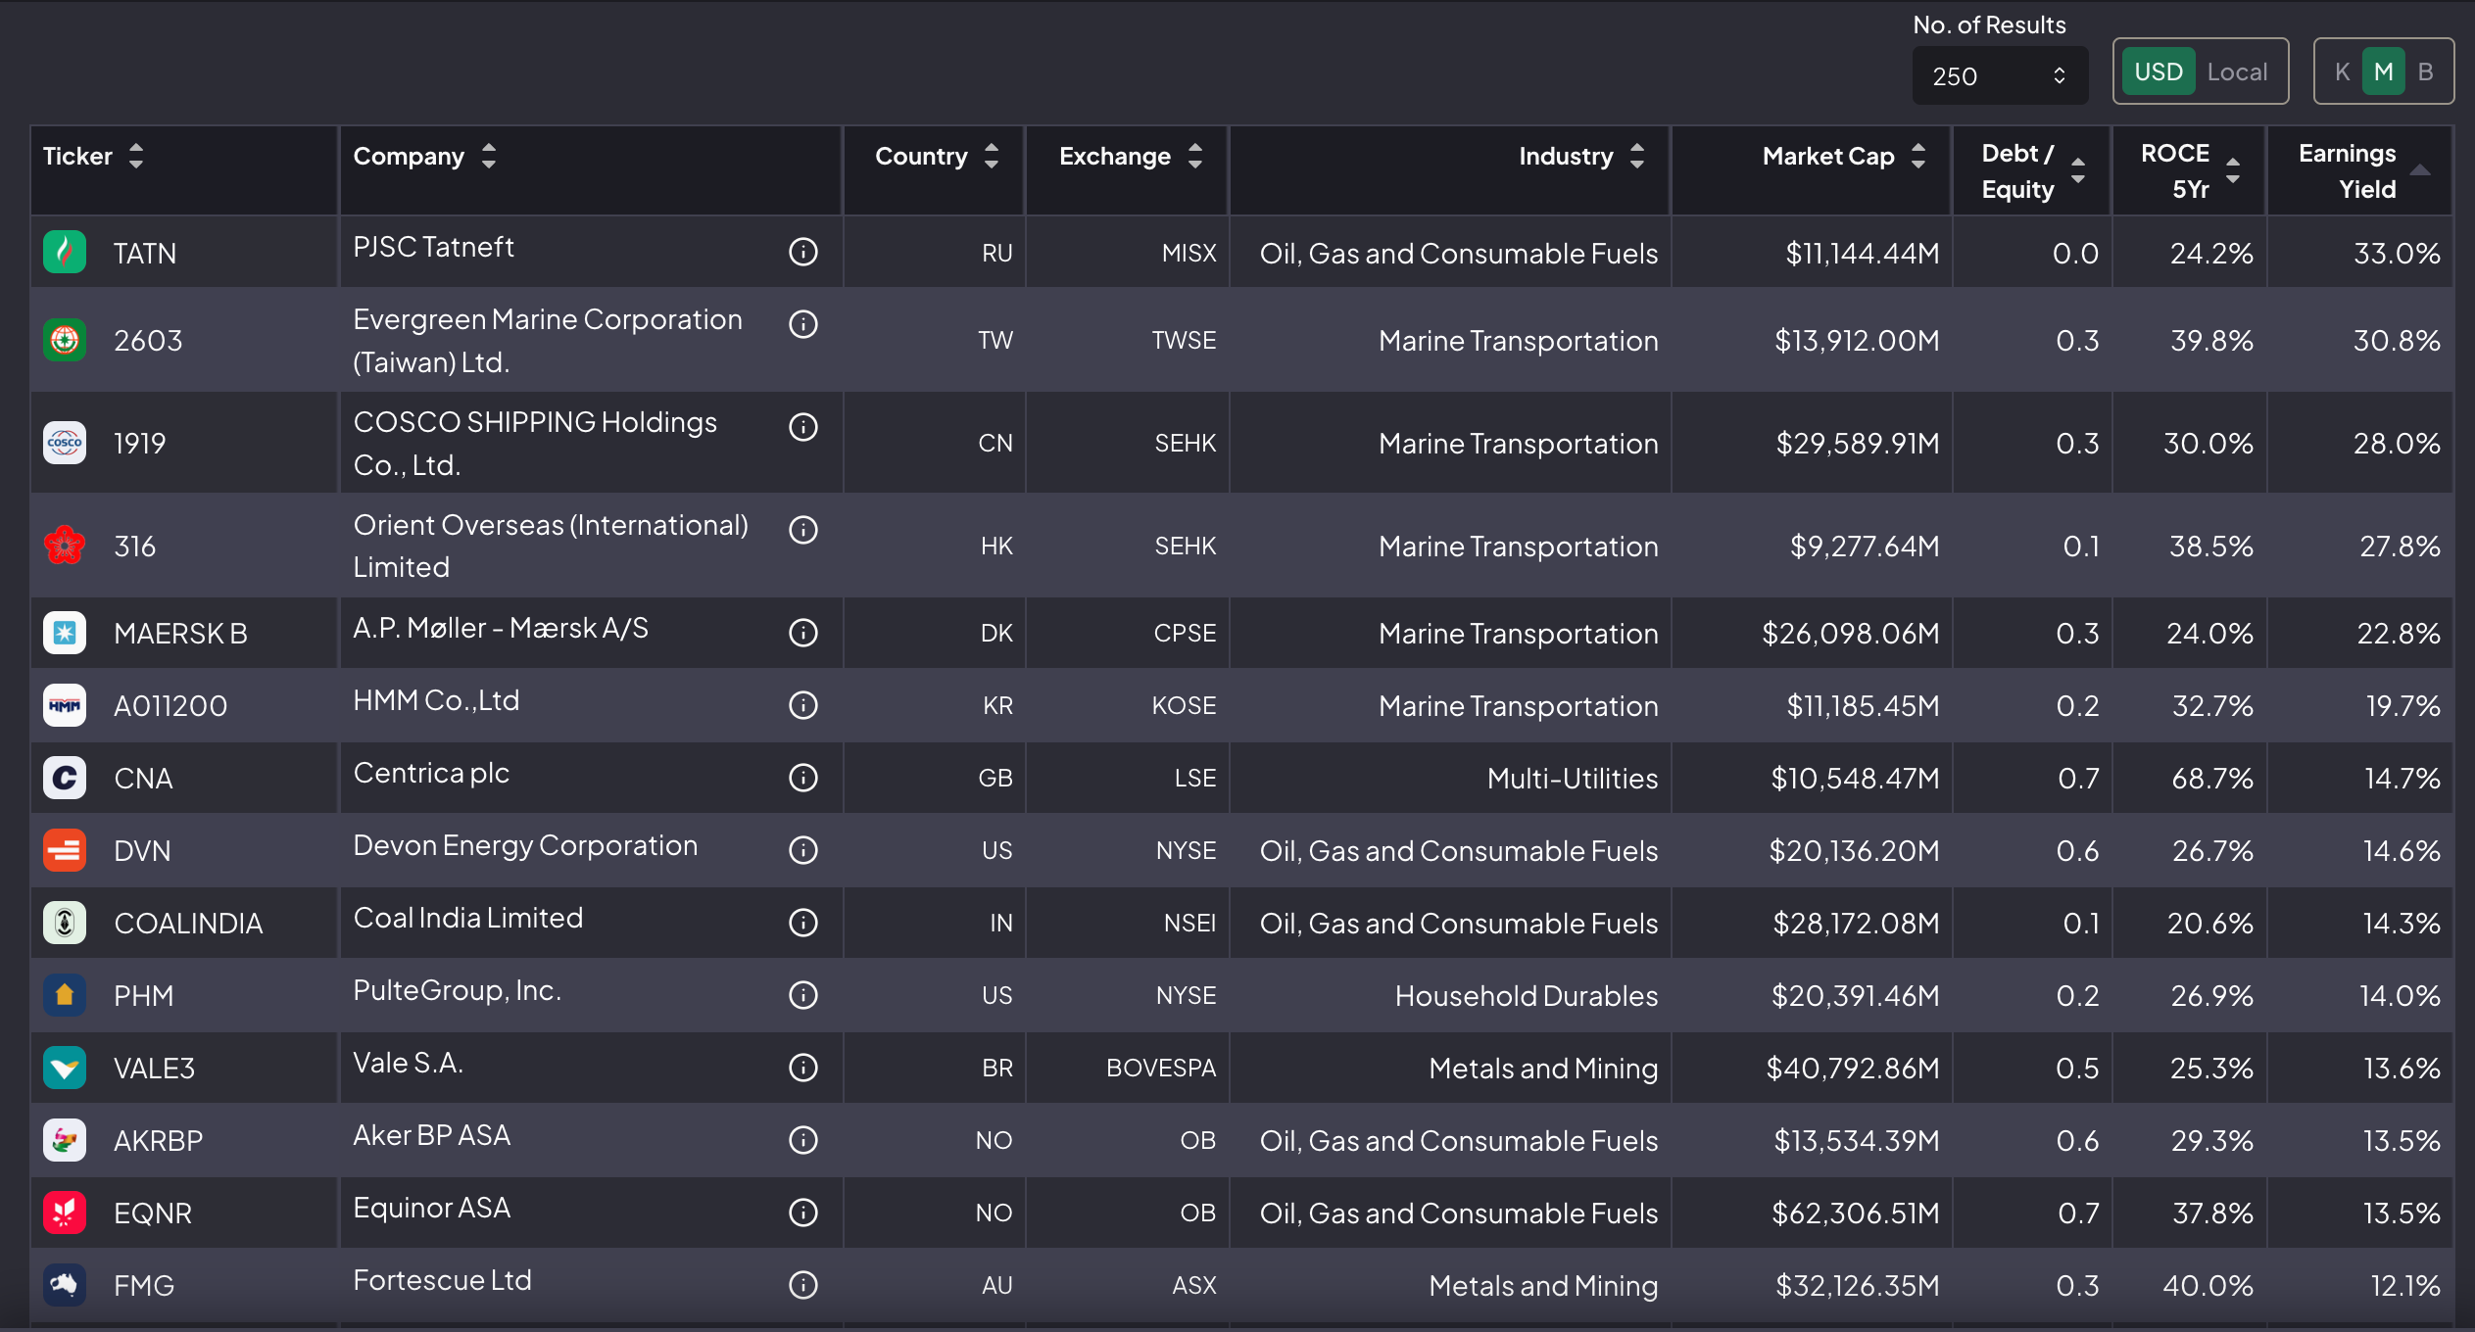2475x1332 pixels.
Task: Open info icon for PJSC Tatneft
Action: click(803, 253)
